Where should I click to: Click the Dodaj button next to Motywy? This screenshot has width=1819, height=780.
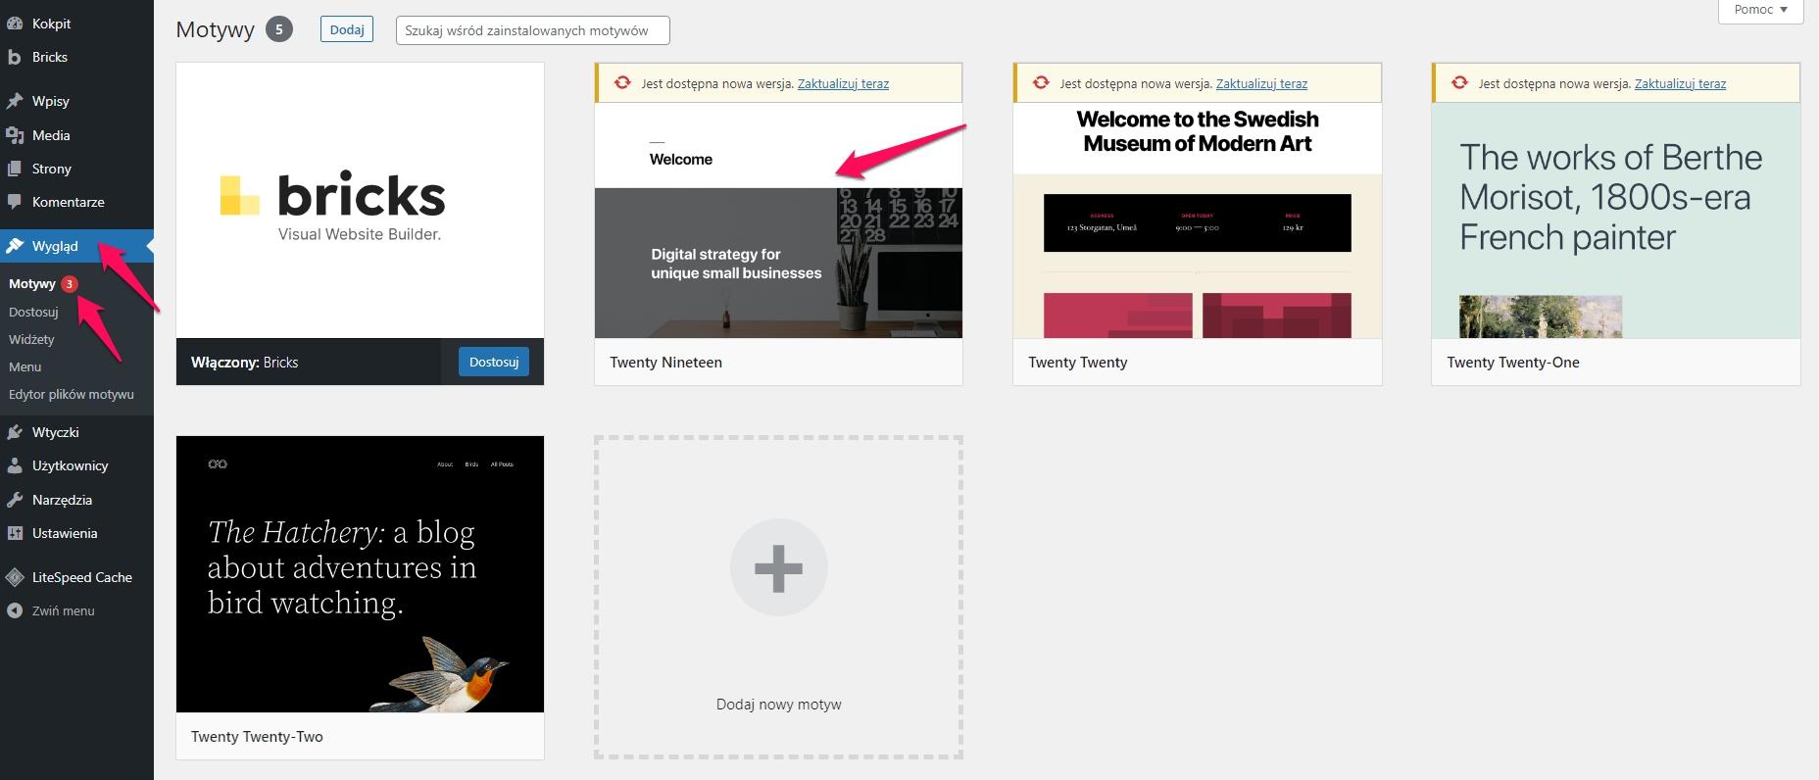(347, 29)
